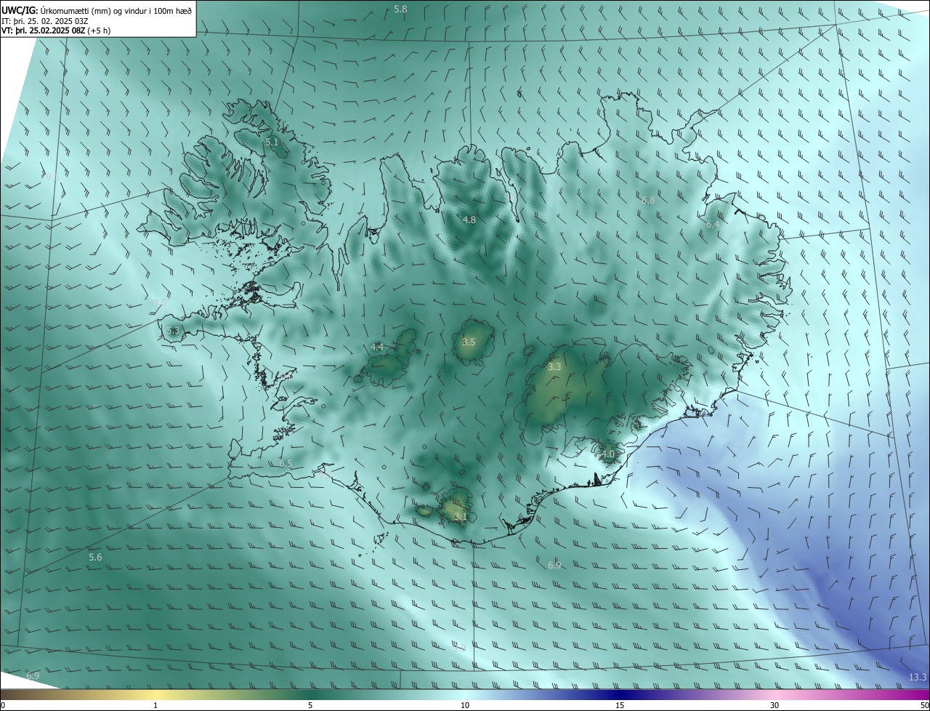930x711 pixels.
Task: Click the colour scale tick label 30
Action: 775,705
